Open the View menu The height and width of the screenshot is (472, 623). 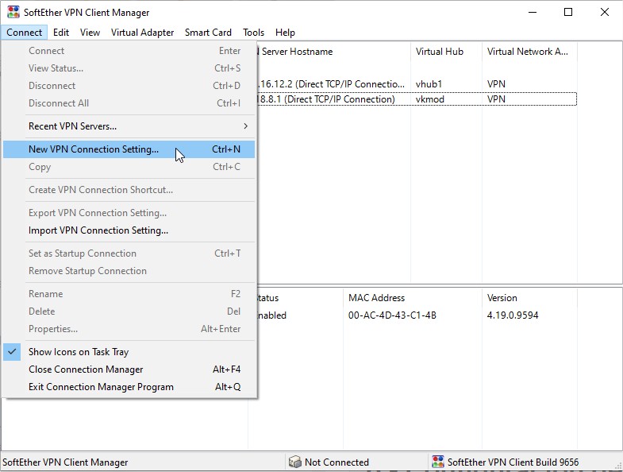pos(90,33)
